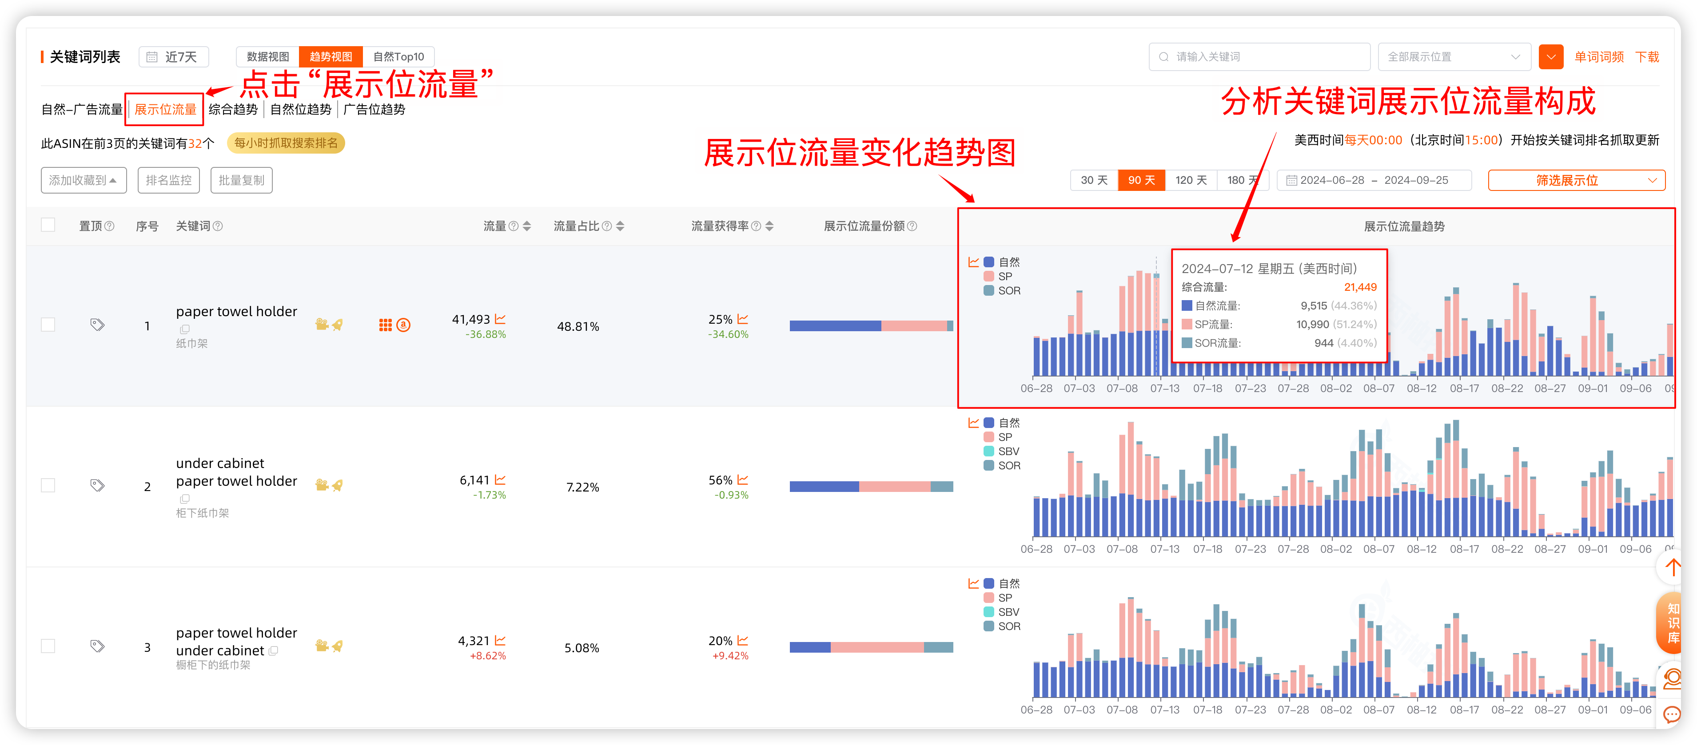Check the box for paper towel holder row
Image resolution: width=1697 pixels, height=745 pixels.
pos(48,325)
